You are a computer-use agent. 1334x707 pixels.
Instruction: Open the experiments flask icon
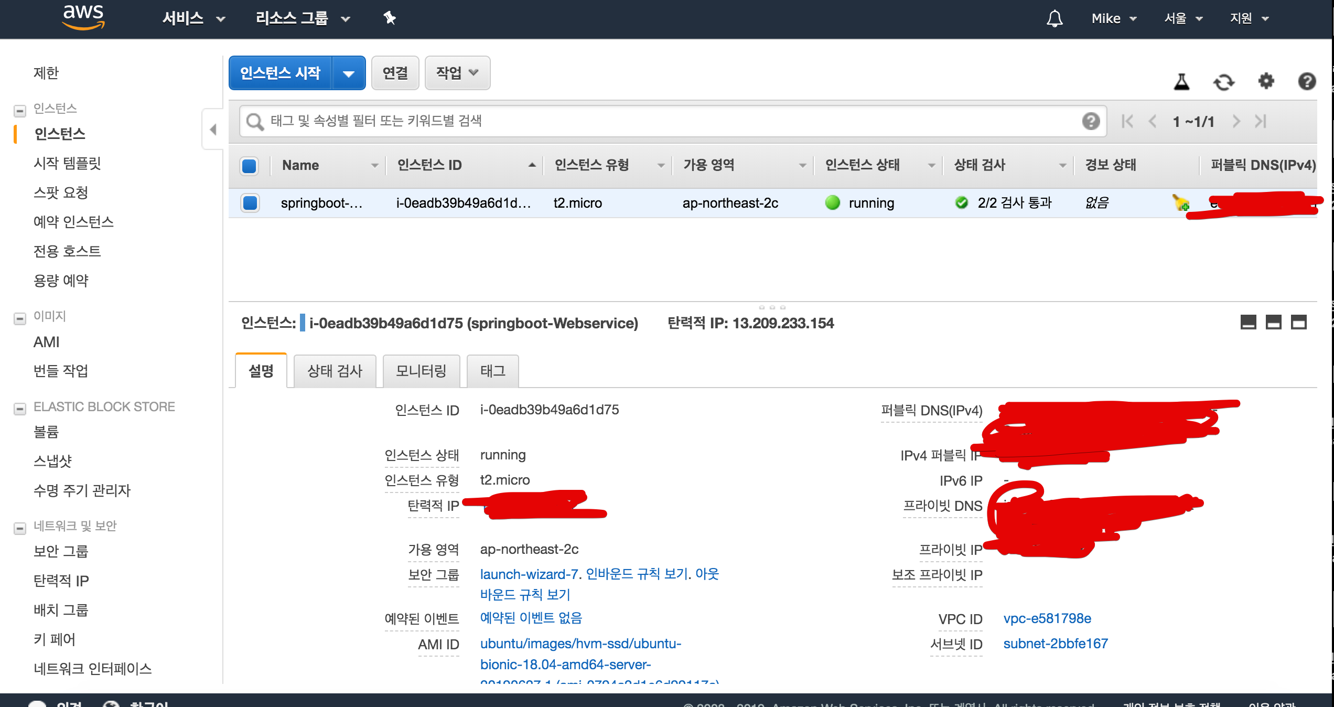click(1181, 82)
